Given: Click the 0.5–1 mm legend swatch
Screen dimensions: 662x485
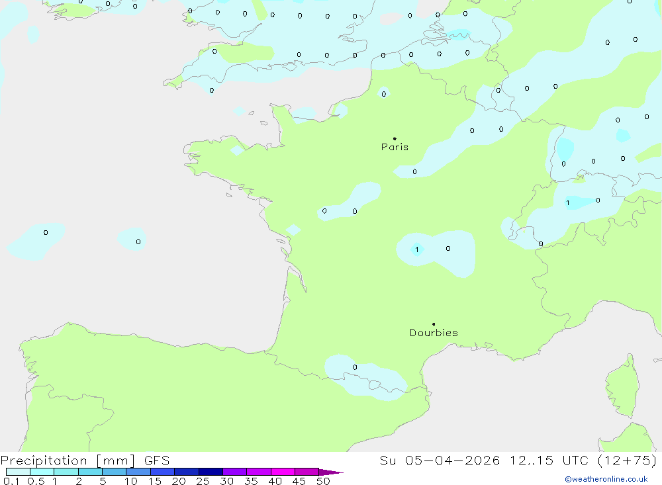Looking at the screenshot, I should [x=42, y=472].
